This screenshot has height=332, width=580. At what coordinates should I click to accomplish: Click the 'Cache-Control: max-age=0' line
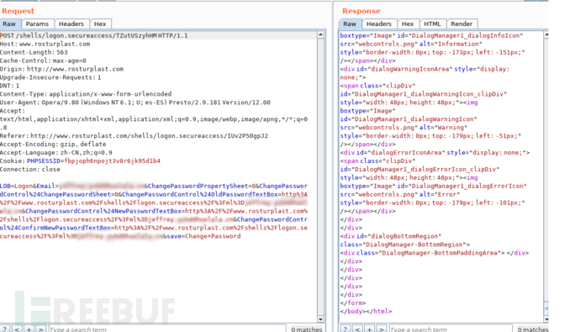coord(43,61)
